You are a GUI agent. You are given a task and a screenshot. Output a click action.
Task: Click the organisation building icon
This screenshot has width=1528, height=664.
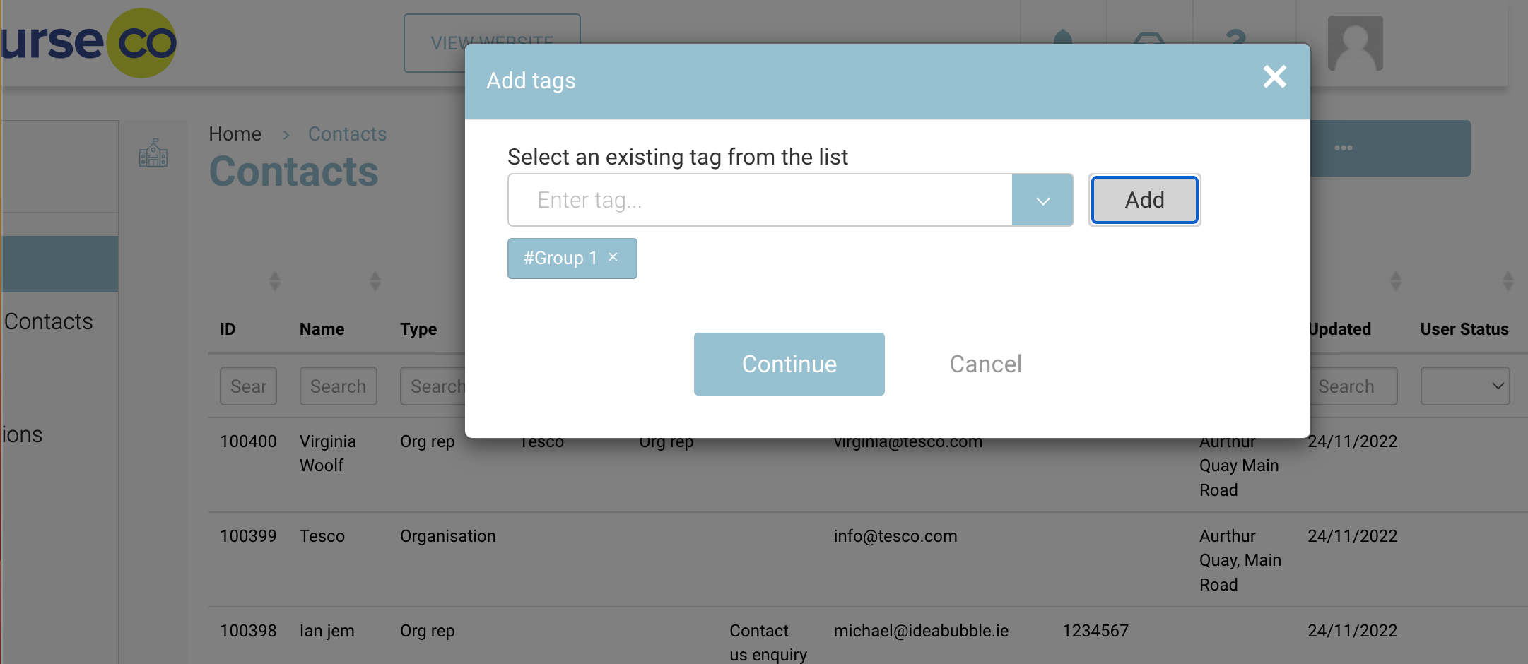pyautogui.click(x=153, y=153)
